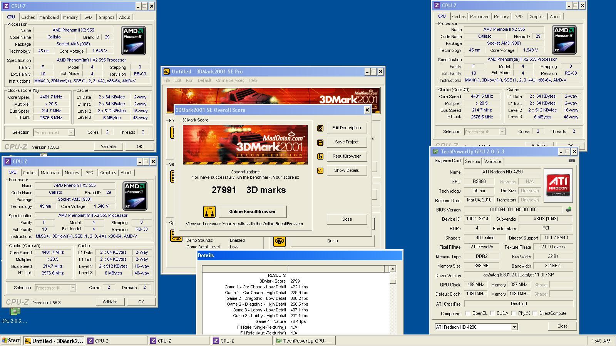This screenshot has height=346, width=616.
Task: Click the Show Details magnifier icon
Action: (x=320, y=171)
